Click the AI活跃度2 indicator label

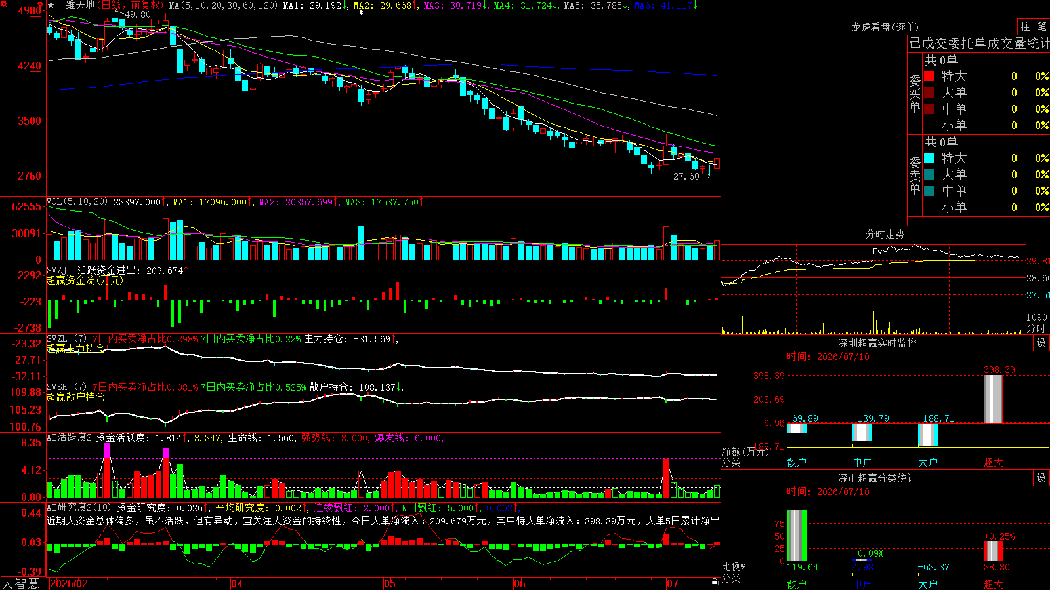pos(70,437)
